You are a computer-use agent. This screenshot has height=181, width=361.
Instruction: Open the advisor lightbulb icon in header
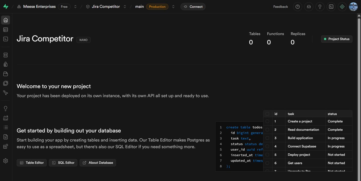tap(320, 7)
